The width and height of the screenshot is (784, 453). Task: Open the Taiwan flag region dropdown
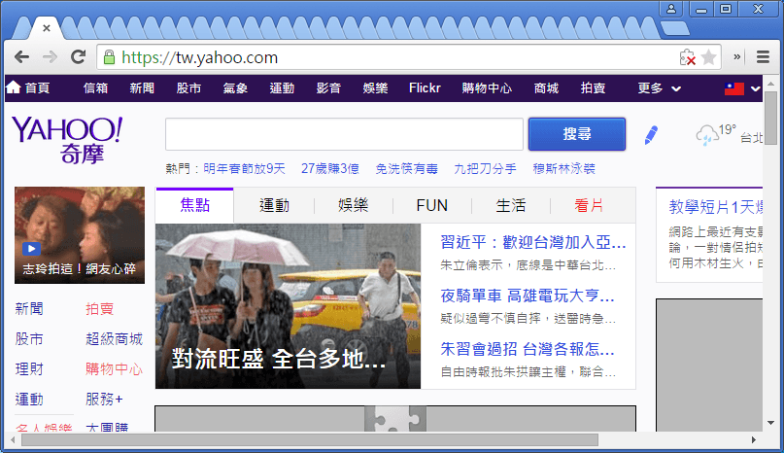pos(740,88)
